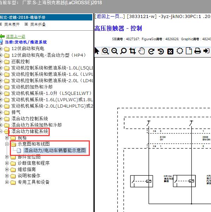The width and height of the screenshot is (211, 212).
Task: Select 诊断信息和程序 tree item
Action: tap(33, 163)
